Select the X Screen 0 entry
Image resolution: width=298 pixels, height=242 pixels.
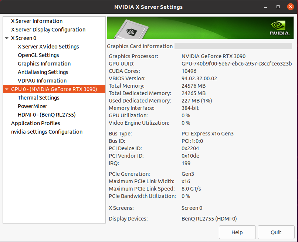pyautogui.click(x=24, y=38)
